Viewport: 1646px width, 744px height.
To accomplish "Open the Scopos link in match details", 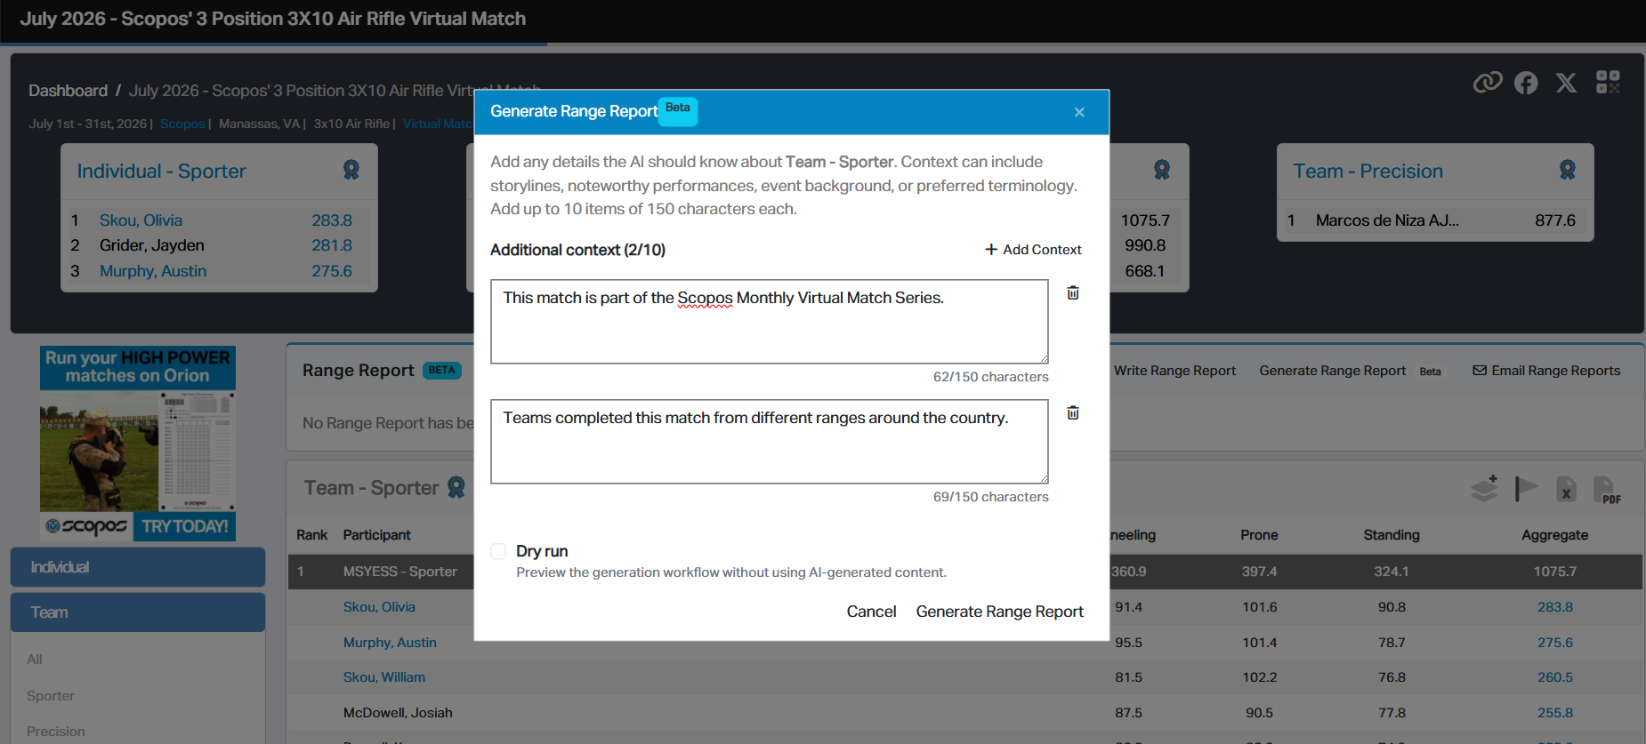I will point(182,124).
